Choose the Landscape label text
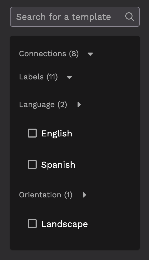 pyautogui.click(x=64, y=224)
